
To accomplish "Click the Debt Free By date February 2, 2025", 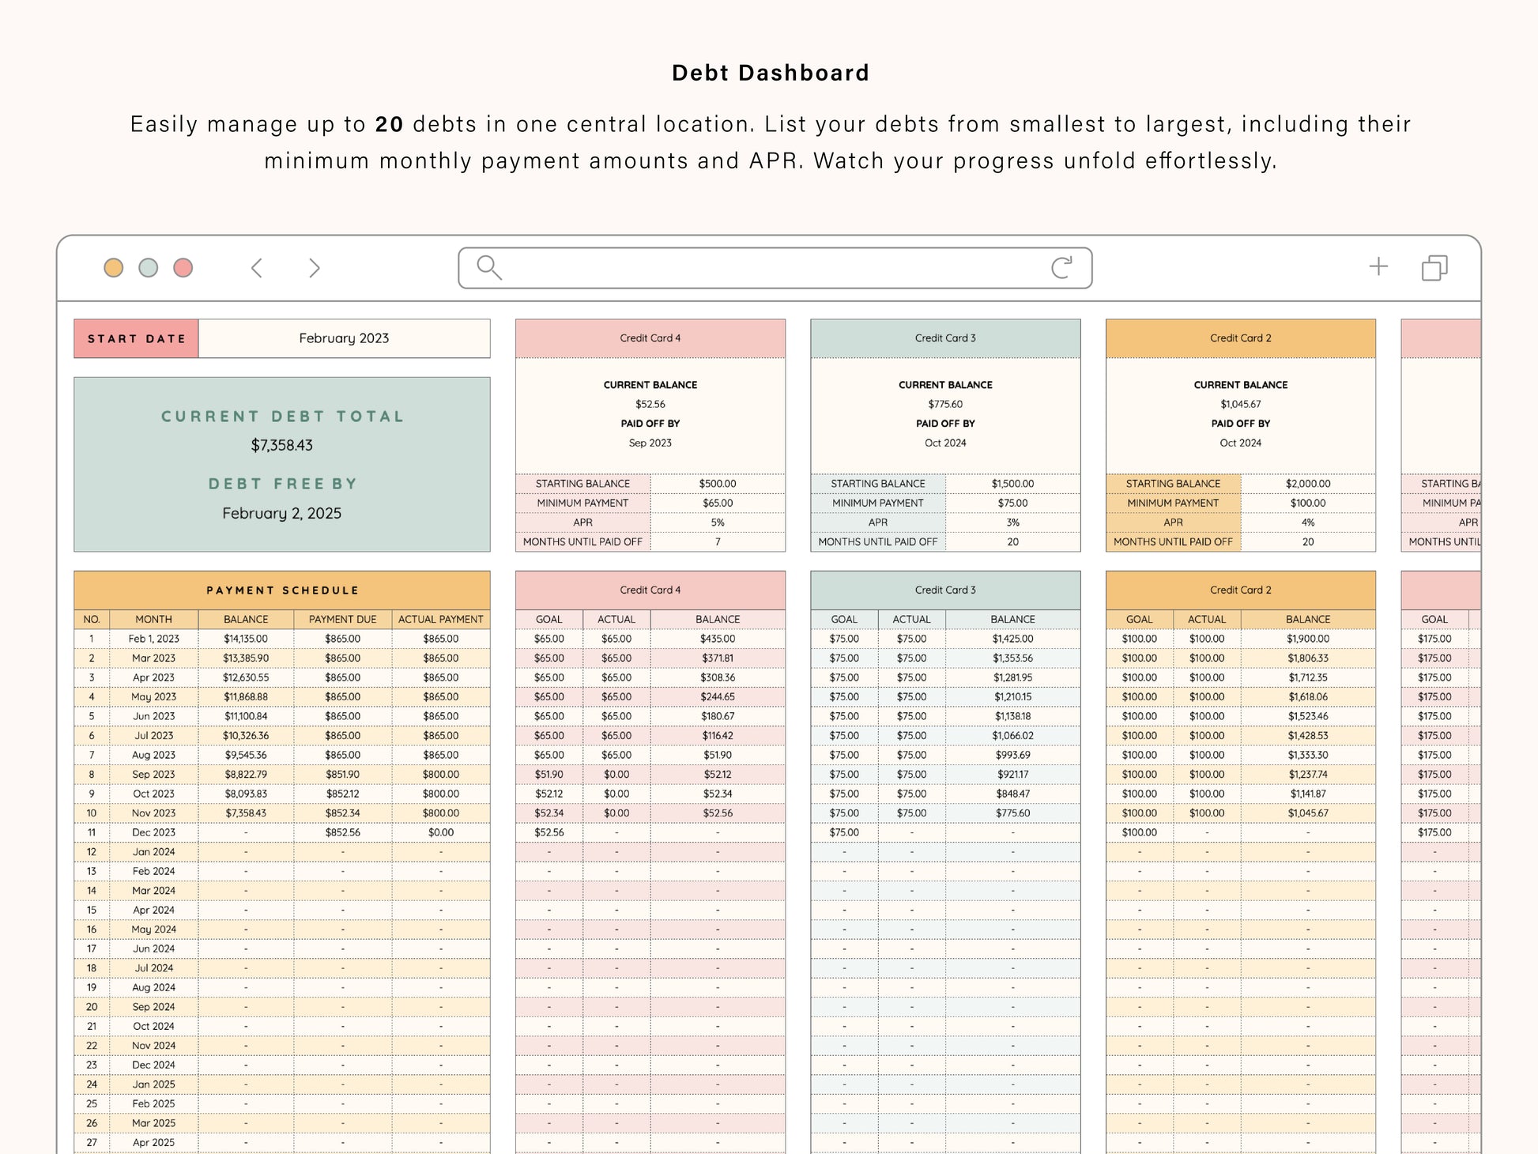I will coord(282,514).
